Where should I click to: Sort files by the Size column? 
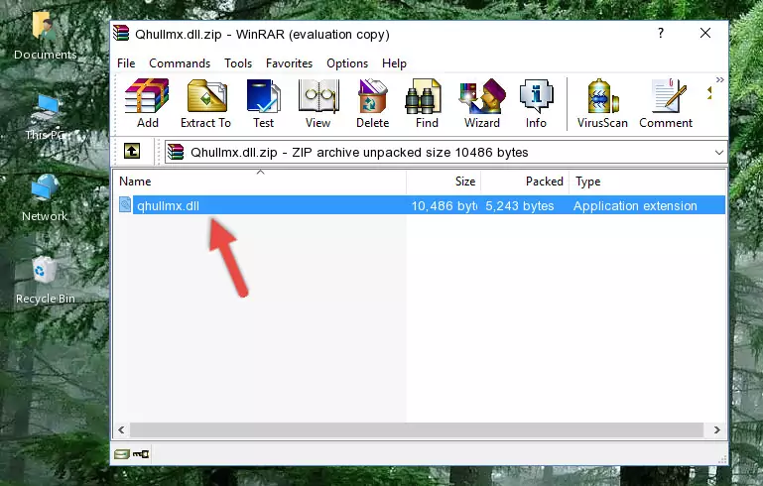[444, 182]
